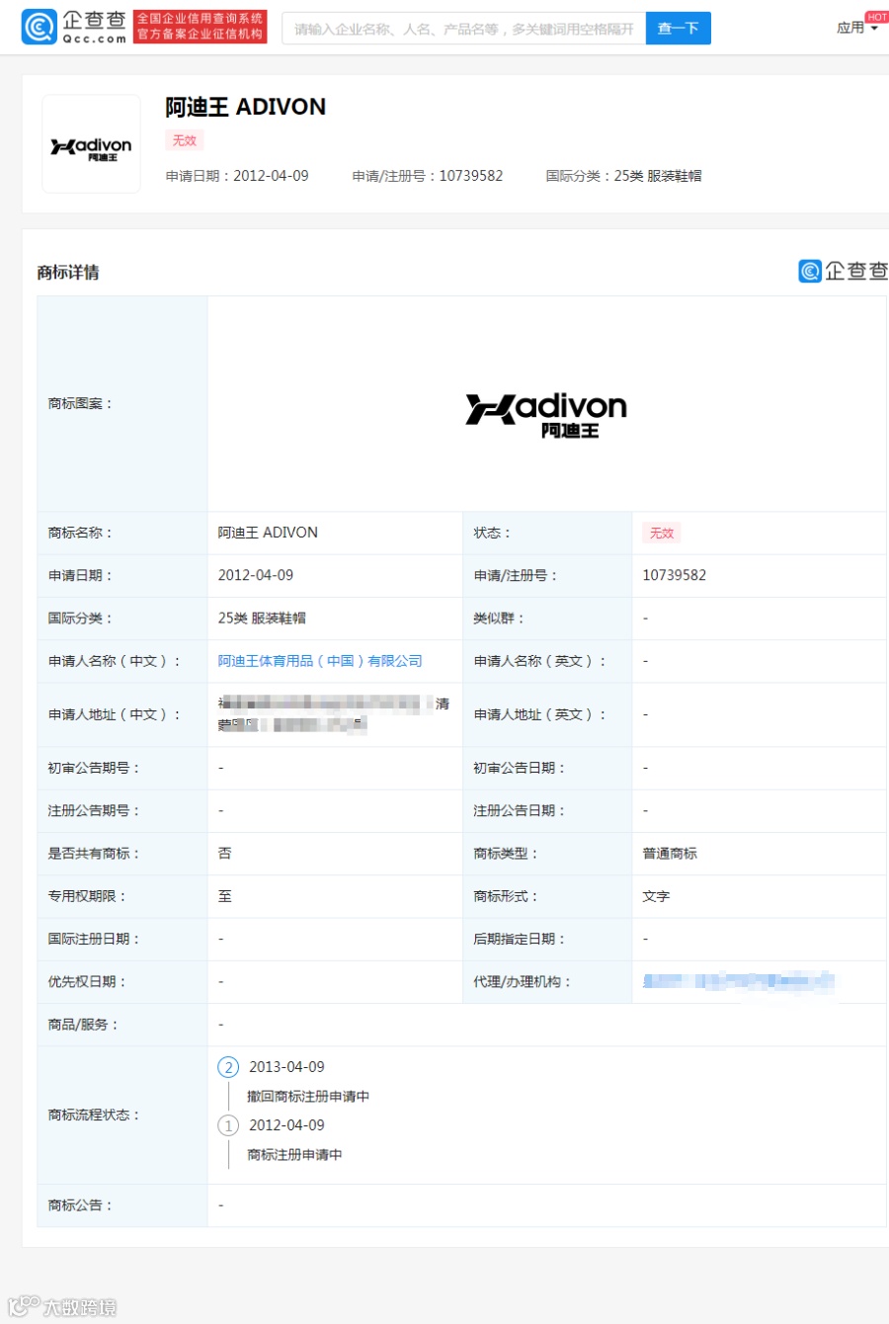
Task: Click the 商品/服务： row label
Action: (x=84, y=1025)
